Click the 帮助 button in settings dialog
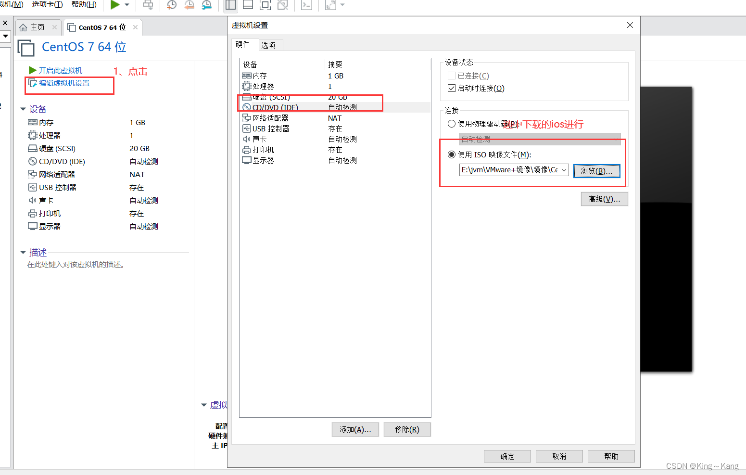 pyautogui.click(x=611, y=456)
